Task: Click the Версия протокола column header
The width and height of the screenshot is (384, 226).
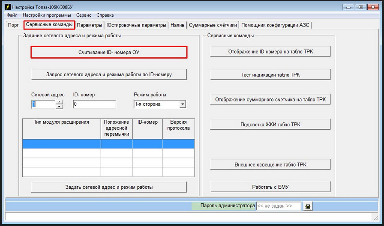Action: (x=179, y=129)
